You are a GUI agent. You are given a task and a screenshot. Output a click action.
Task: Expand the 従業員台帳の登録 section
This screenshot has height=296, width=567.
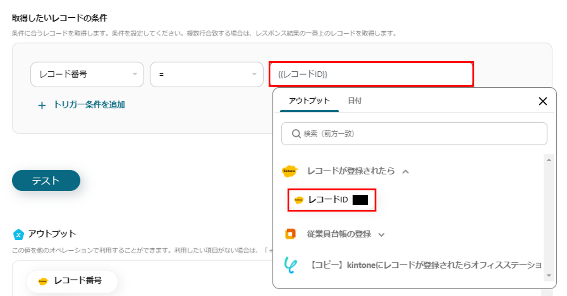(x=381, y=234)
